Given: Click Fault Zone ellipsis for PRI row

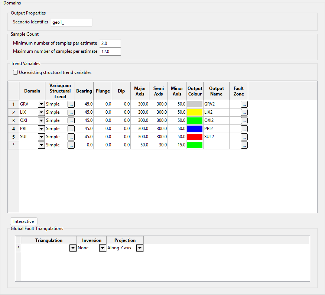Looking at the screenshot, I should (244, 129).
